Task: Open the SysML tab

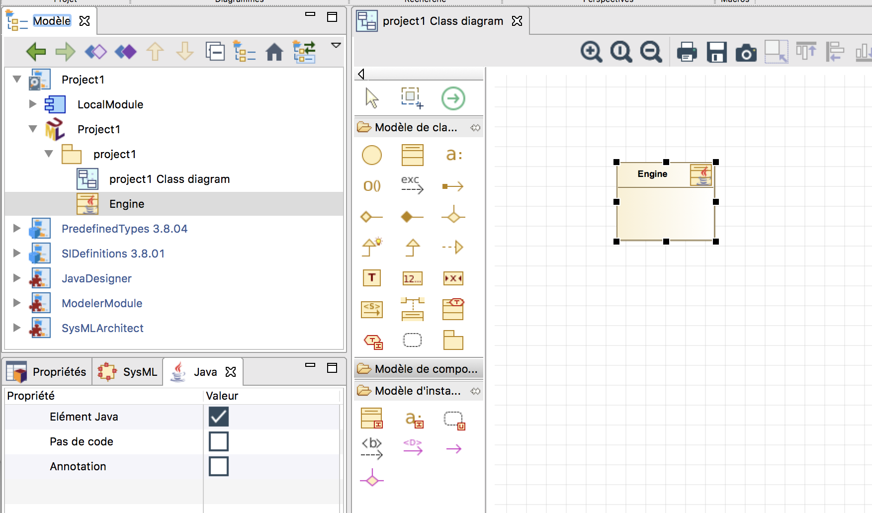Action: pyautogui.click(x=128, y=372)
